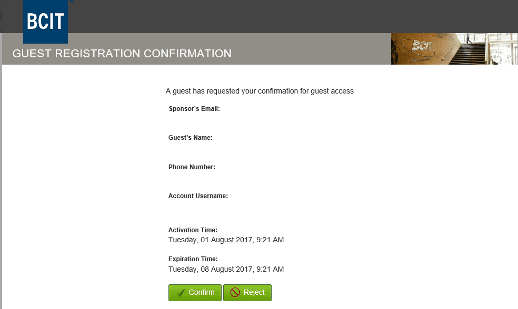The height and width of the screenshot is (309, 518).
Task: Click the empty field below Guest's Name
Action: [221, 148]
